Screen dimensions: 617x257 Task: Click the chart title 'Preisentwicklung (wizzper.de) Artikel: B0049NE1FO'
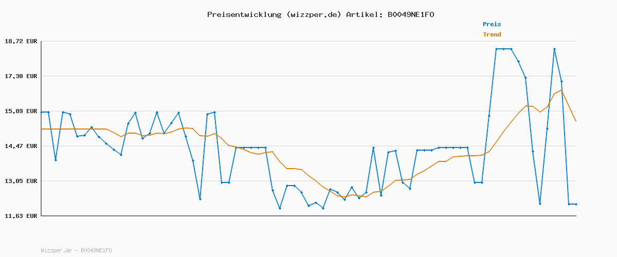tap(321, 14)
